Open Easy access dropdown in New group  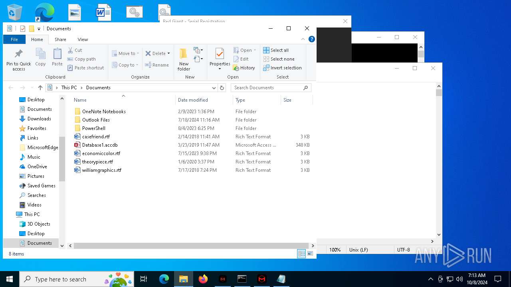(198, 59)
